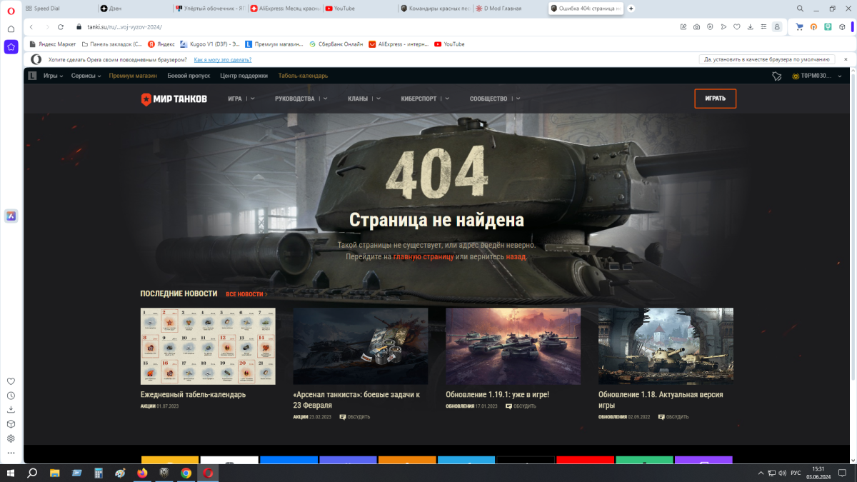This screenshot has height=482, width=857.
Task: Open the Ежедневный табель-календарь thumbnail
Action: click(208, 346)
